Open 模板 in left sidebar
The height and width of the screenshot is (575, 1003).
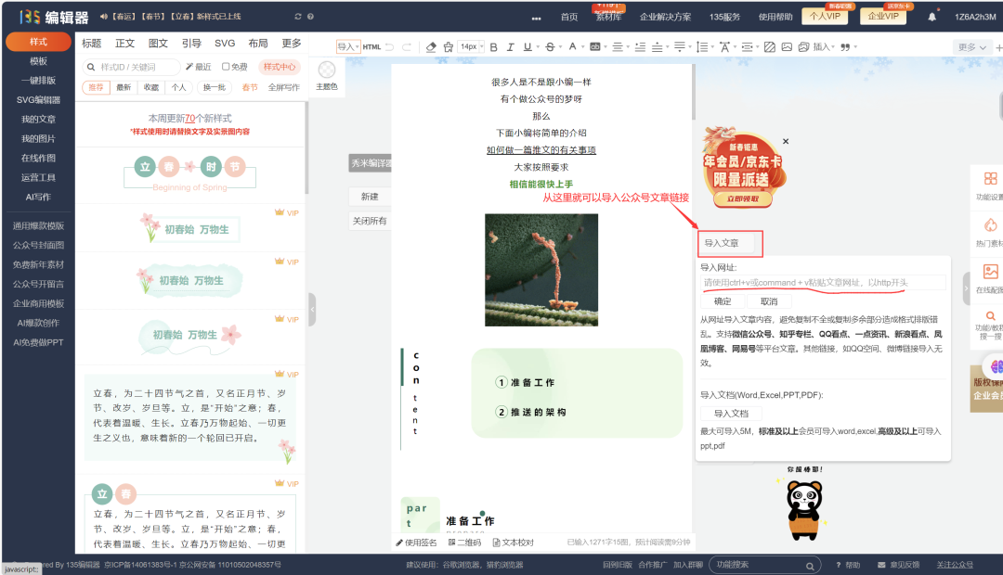(38, 61)
